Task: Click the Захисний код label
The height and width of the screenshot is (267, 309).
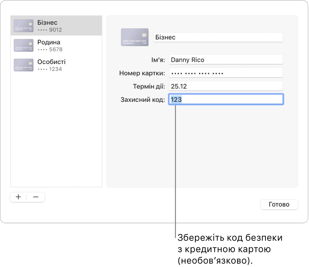Action: pos(143,100)
